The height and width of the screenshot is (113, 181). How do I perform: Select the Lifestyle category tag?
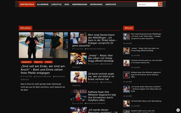pos(48,62)
